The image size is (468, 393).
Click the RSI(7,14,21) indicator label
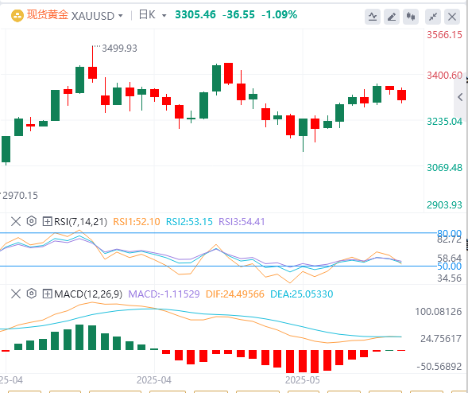[x=80, y=222]
